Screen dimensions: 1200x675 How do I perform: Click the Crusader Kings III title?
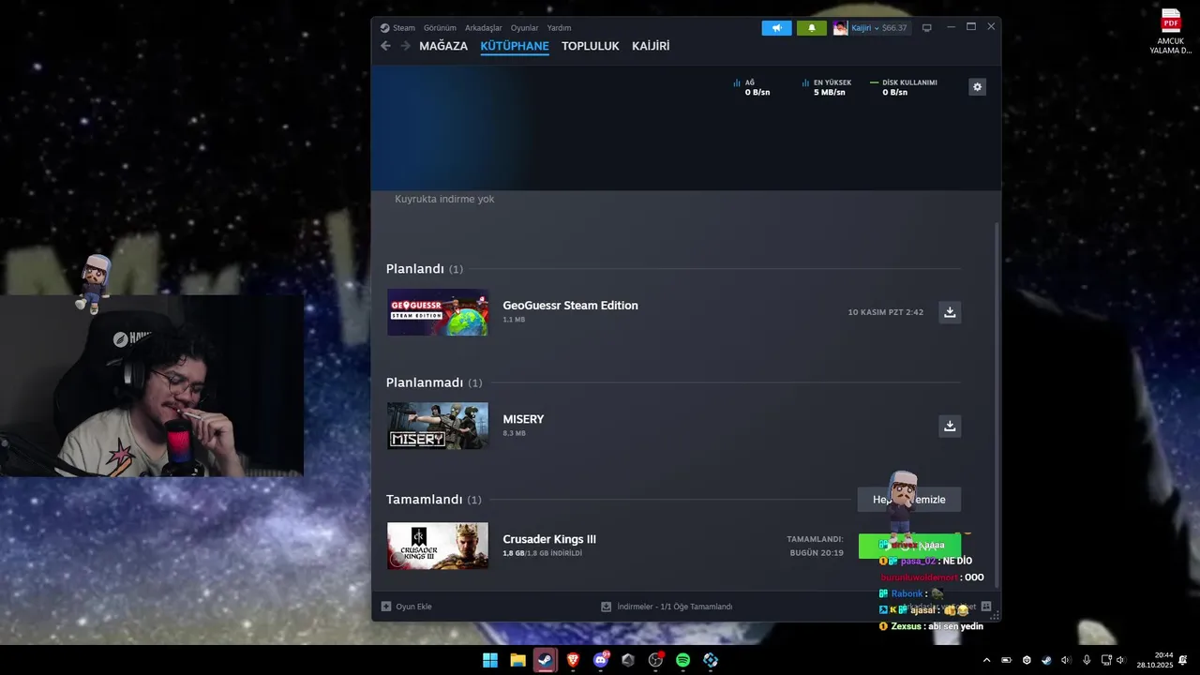tap(549, 539)
